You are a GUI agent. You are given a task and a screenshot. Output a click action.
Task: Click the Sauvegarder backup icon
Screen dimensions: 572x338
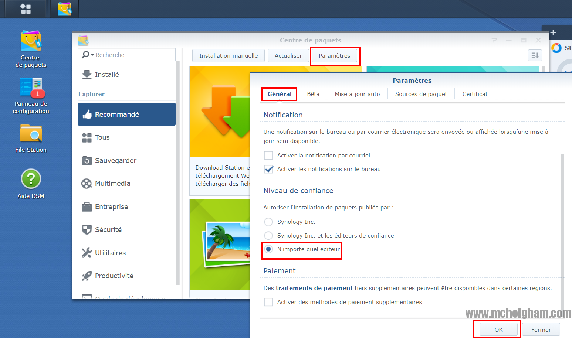[x=87, y=160]
